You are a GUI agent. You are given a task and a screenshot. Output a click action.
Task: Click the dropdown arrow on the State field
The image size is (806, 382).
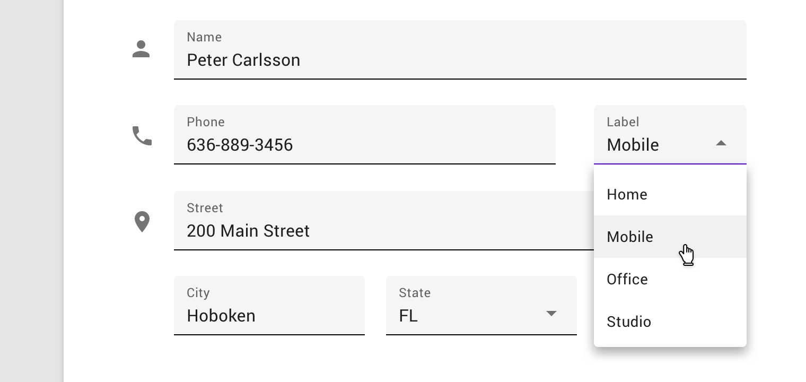point(551,314)
